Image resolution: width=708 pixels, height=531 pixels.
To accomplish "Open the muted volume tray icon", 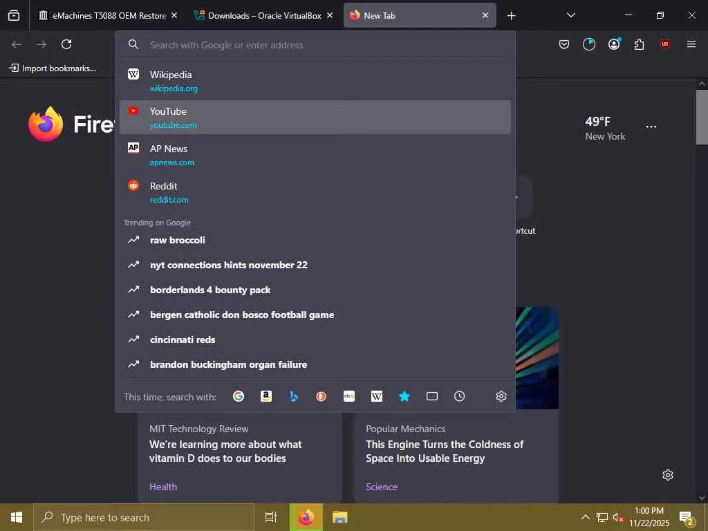I will tap(618, 517).
